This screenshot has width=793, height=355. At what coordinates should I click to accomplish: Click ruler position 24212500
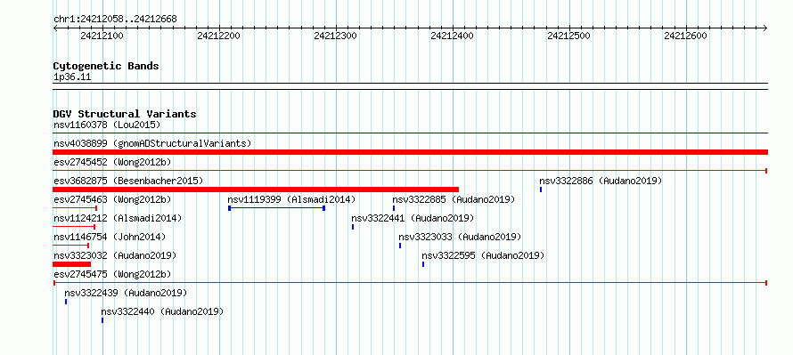coord(569,36)
